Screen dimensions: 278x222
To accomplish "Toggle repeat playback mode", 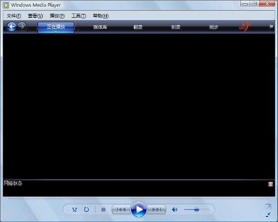I will (86, 210).
